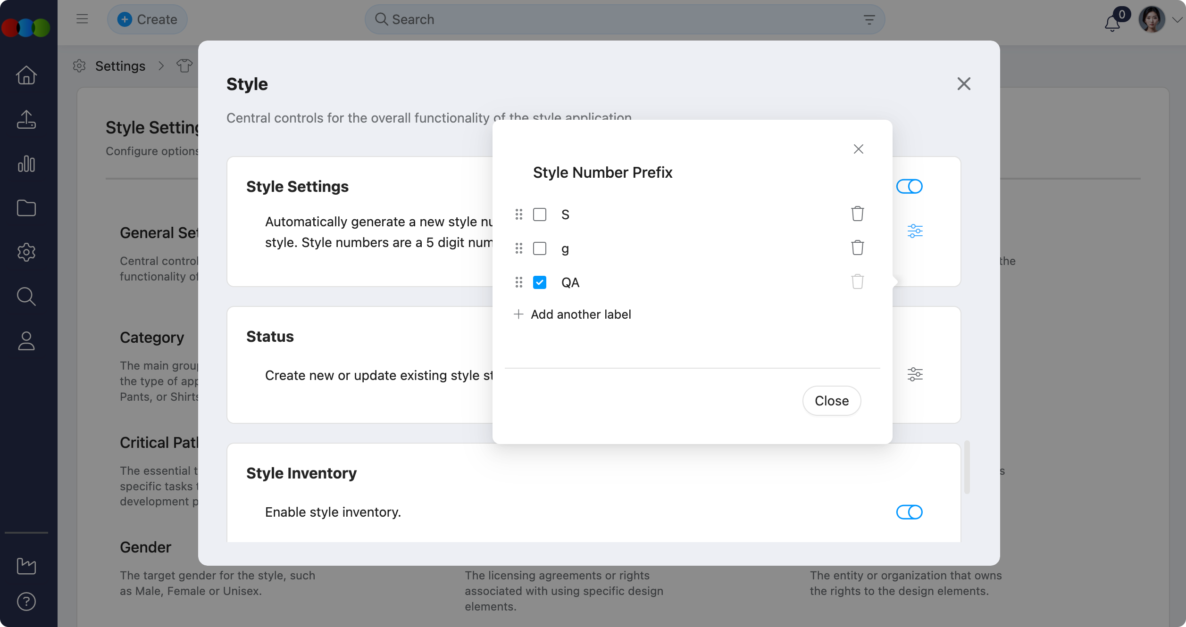Open the analytics bar chart sidebar icon
The width and height of the screenshot is (1186, 627).
[26, 164]
